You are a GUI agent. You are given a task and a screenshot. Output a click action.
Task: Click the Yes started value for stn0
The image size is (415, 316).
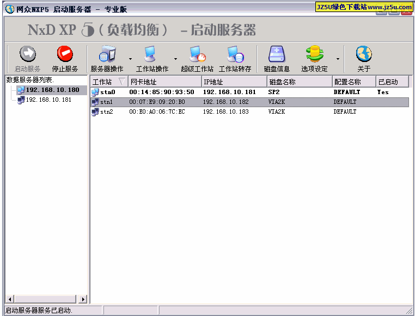383,92
